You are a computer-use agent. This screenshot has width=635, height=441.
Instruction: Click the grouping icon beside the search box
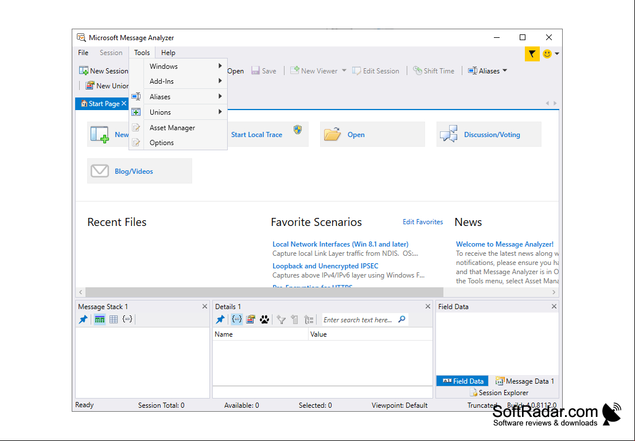coord(309,319)
